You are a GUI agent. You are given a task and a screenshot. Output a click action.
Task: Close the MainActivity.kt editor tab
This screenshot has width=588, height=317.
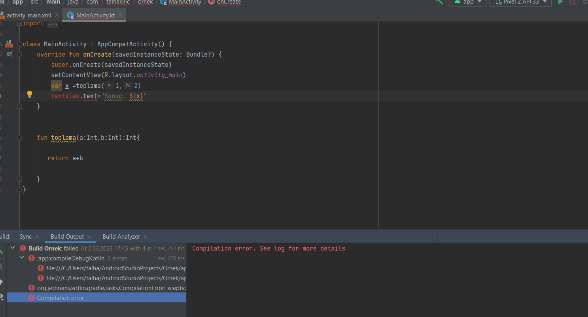(x=120, y=15)
